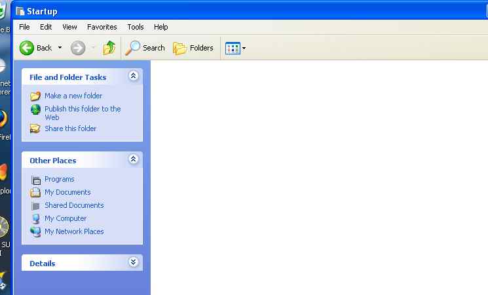Click Share this folder link

pyautogui.click(x=70, y=128)
